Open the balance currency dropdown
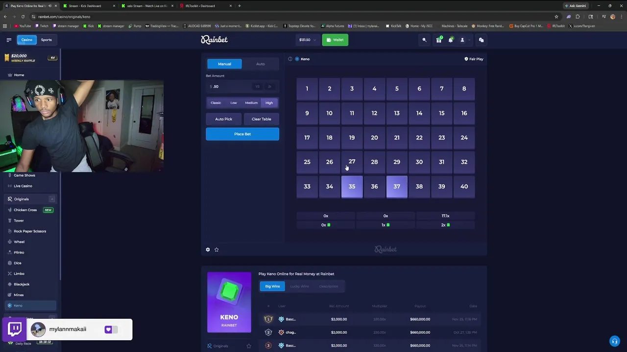 click(x=308, y=40)
